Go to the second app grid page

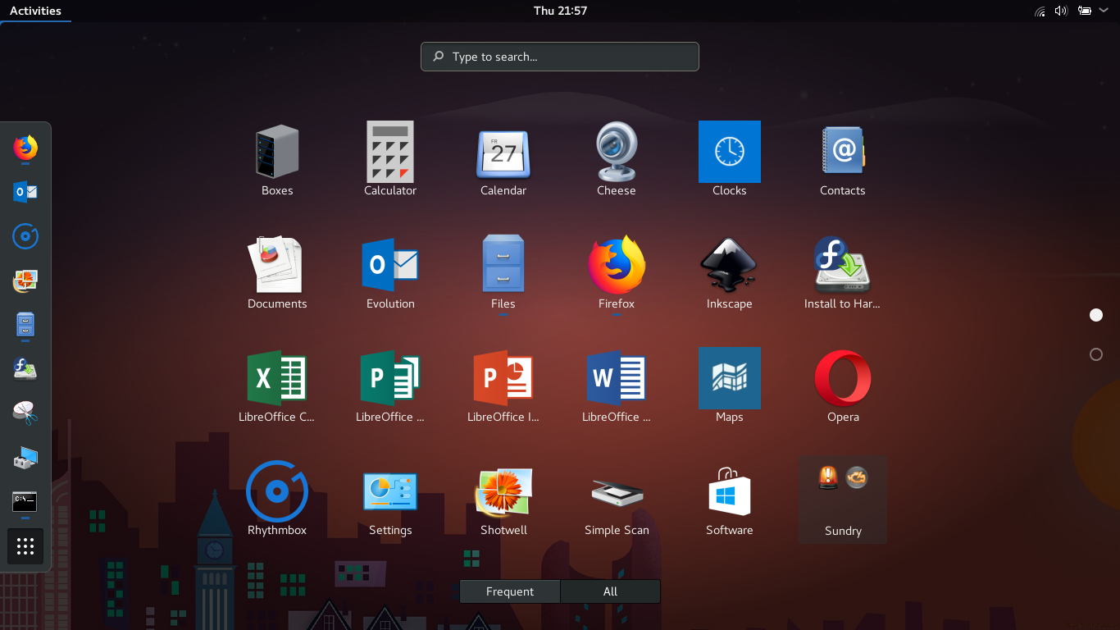[x=1096, y=354]
